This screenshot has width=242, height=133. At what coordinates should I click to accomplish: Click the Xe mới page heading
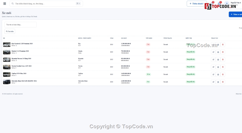click(6, 13)
